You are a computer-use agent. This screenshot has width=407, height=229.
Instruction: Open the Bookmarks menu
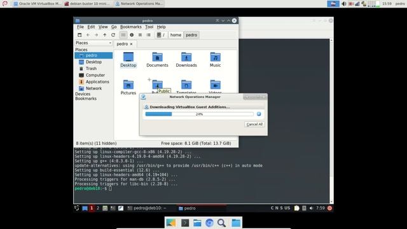(x=131, y=27)
